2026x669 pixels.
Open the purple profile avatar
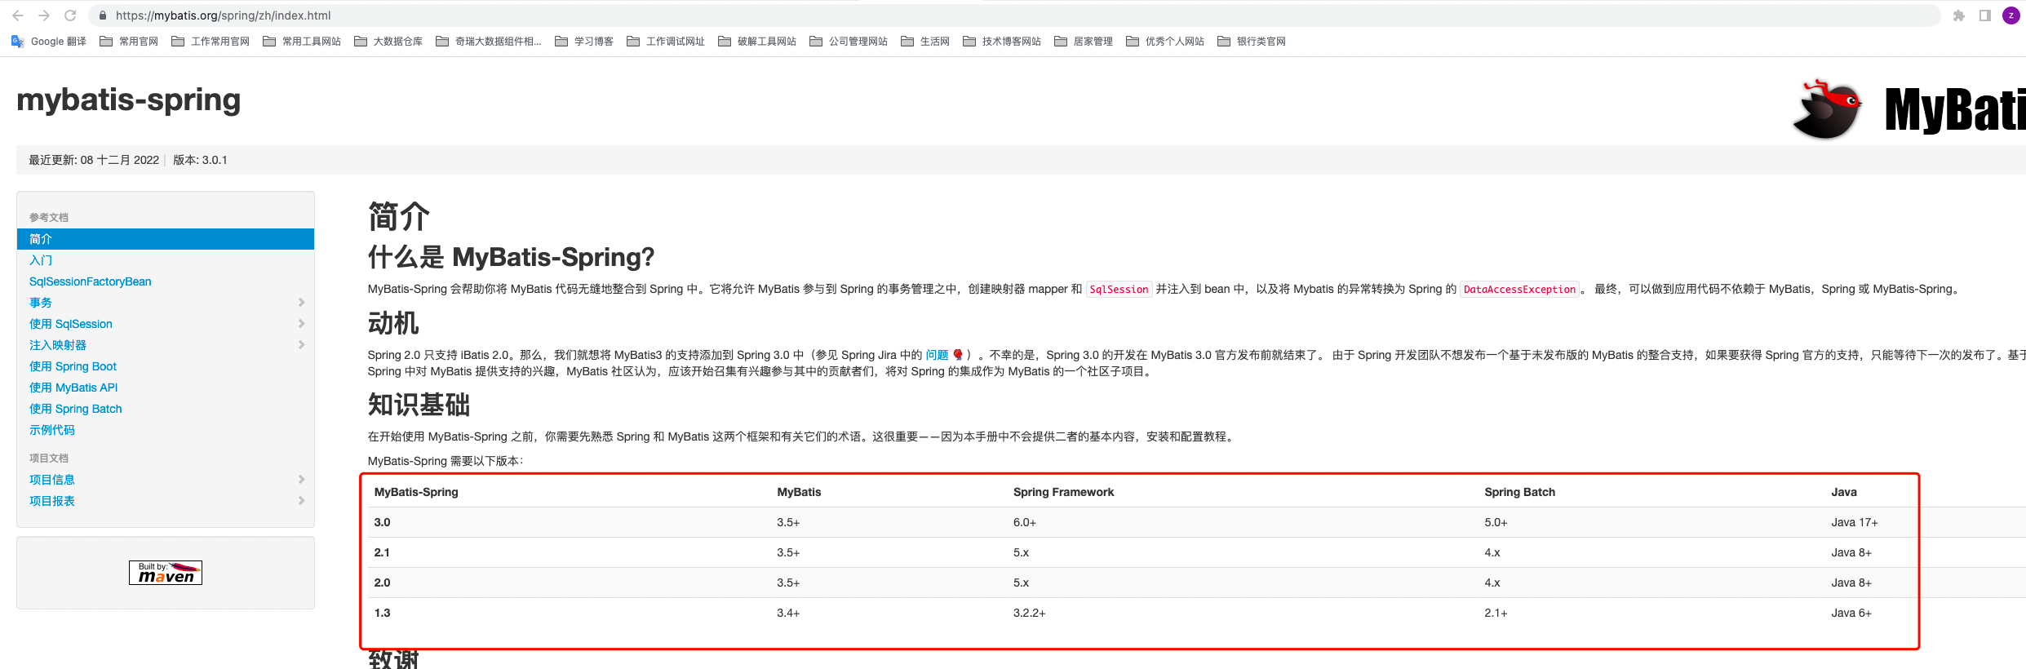click(x=2010, y=16)
